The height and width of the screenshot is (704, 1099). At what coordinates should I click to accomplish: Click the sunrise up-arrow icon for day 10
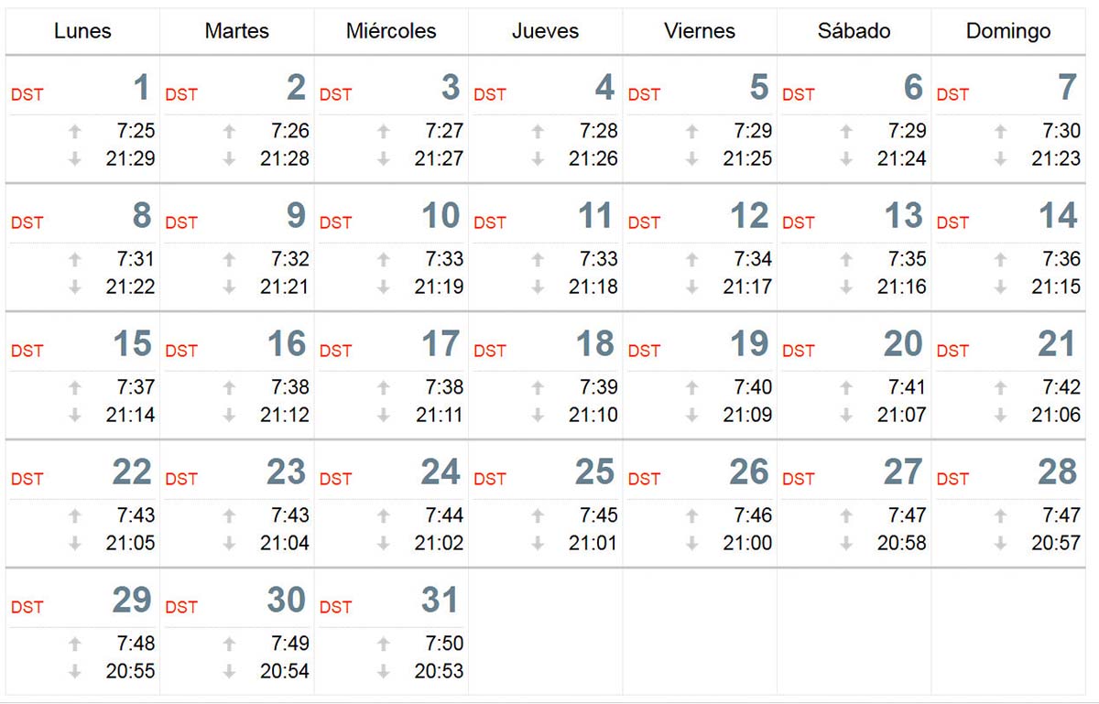tap(384, 259)
